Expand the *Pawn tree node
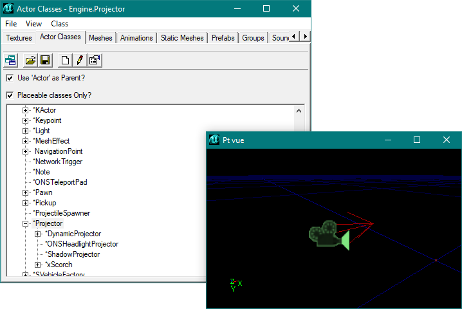 (x=25, y=193)
